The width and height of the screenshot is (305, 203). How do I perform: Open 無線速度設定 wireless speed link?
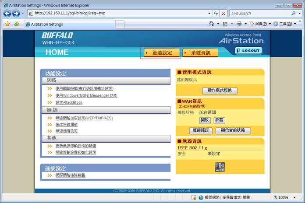click(67, 131)
